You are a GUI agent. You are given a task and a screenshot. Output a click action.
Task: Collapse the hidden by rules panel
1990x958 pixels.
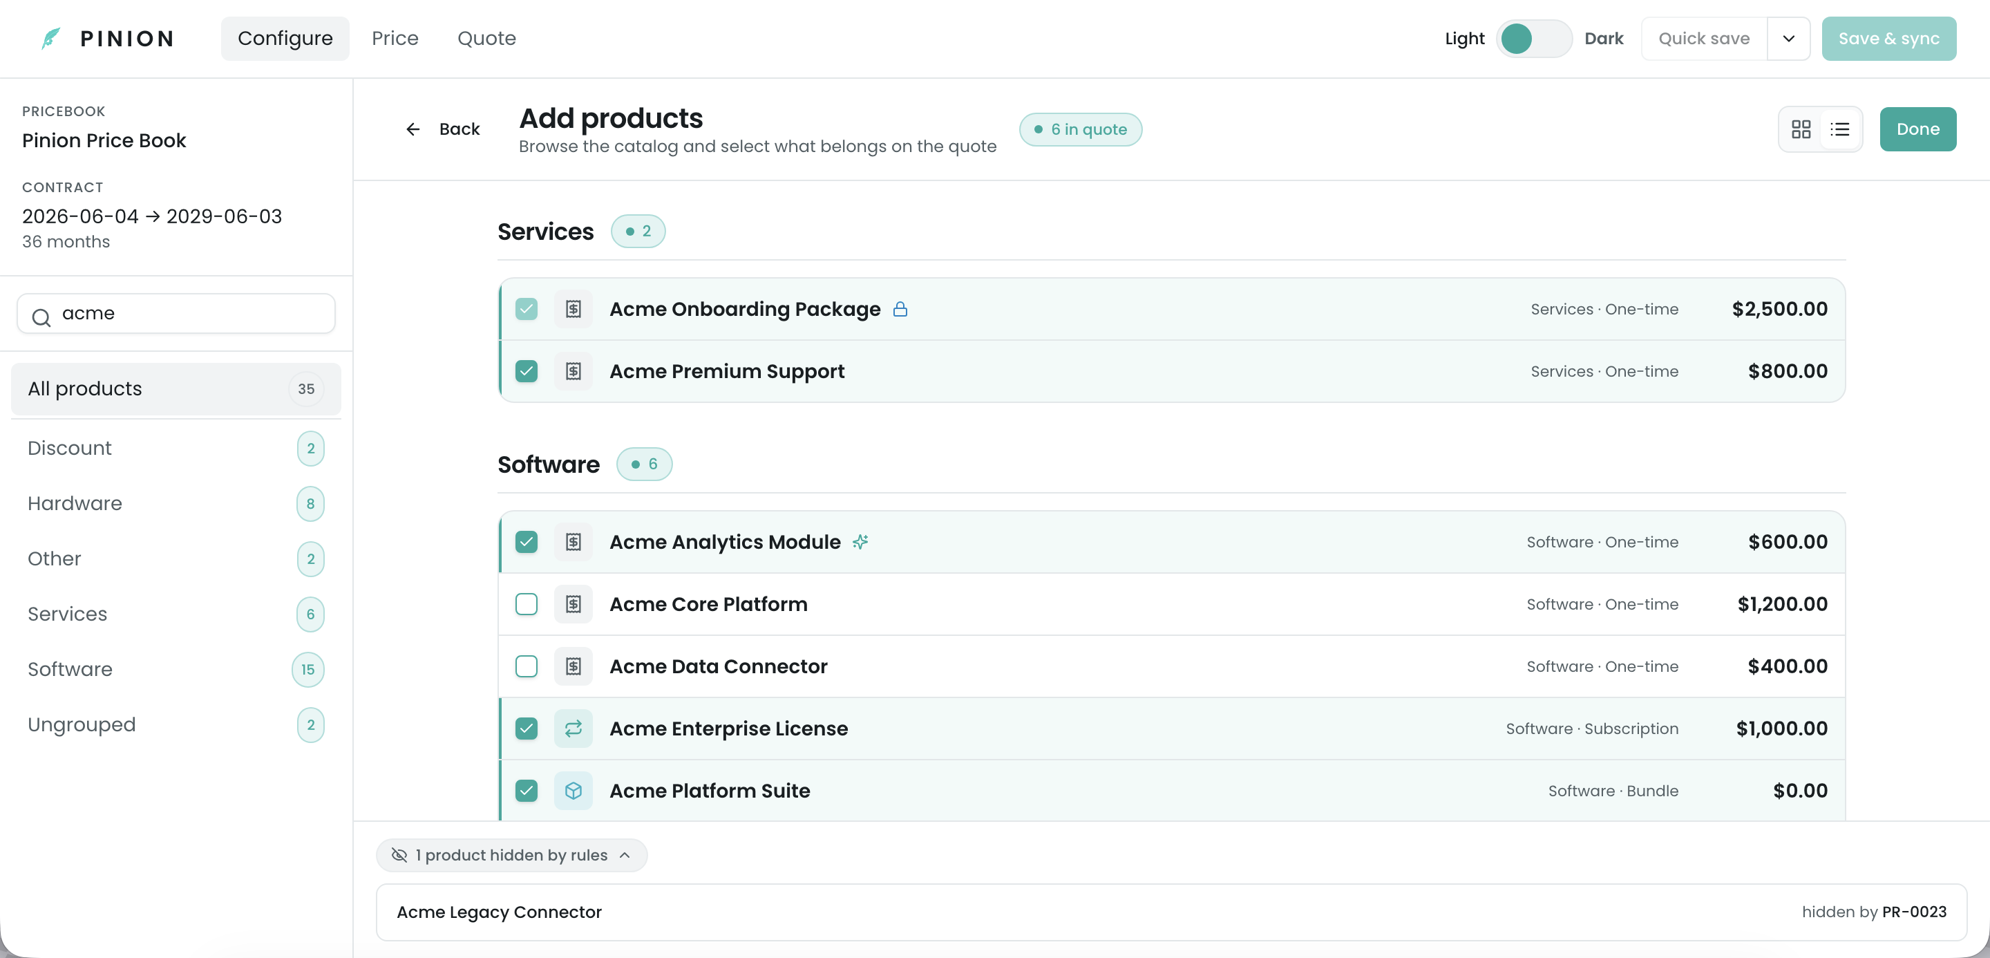(511, 855)
